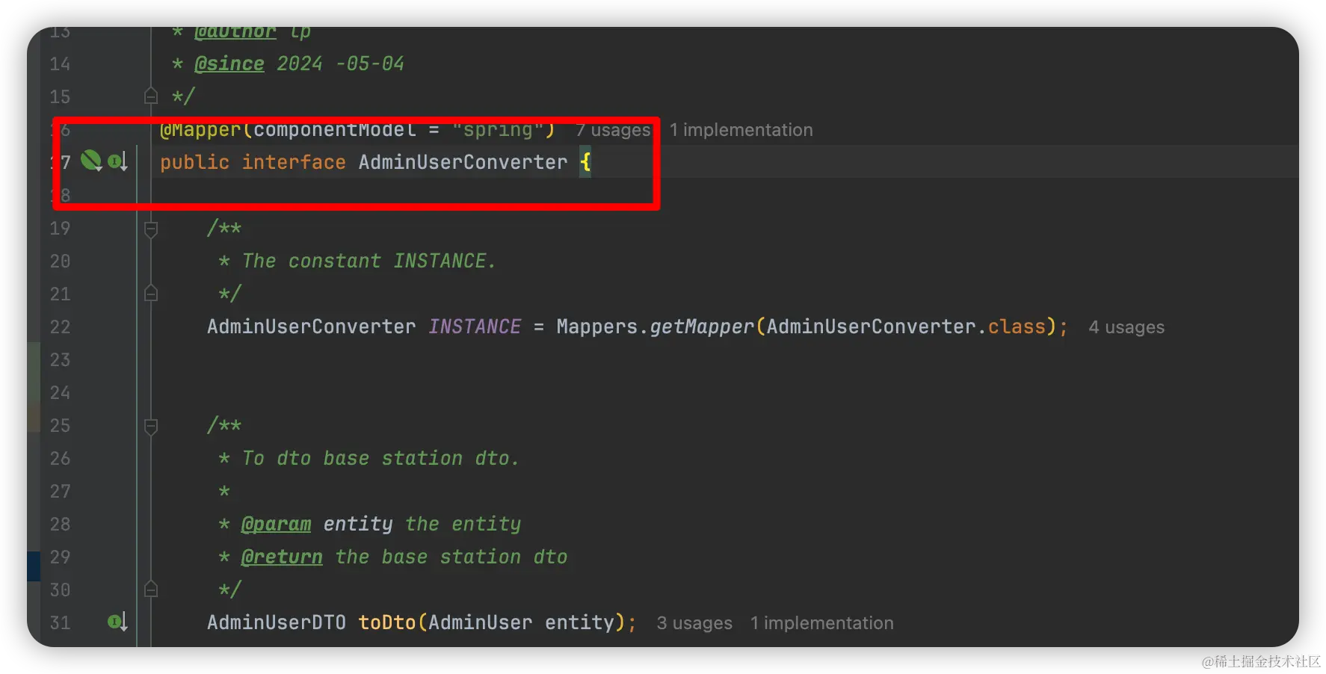Open the '3 usages' hint on line 31
Viewport: 1326px width, 674px height.
point(694,623)
